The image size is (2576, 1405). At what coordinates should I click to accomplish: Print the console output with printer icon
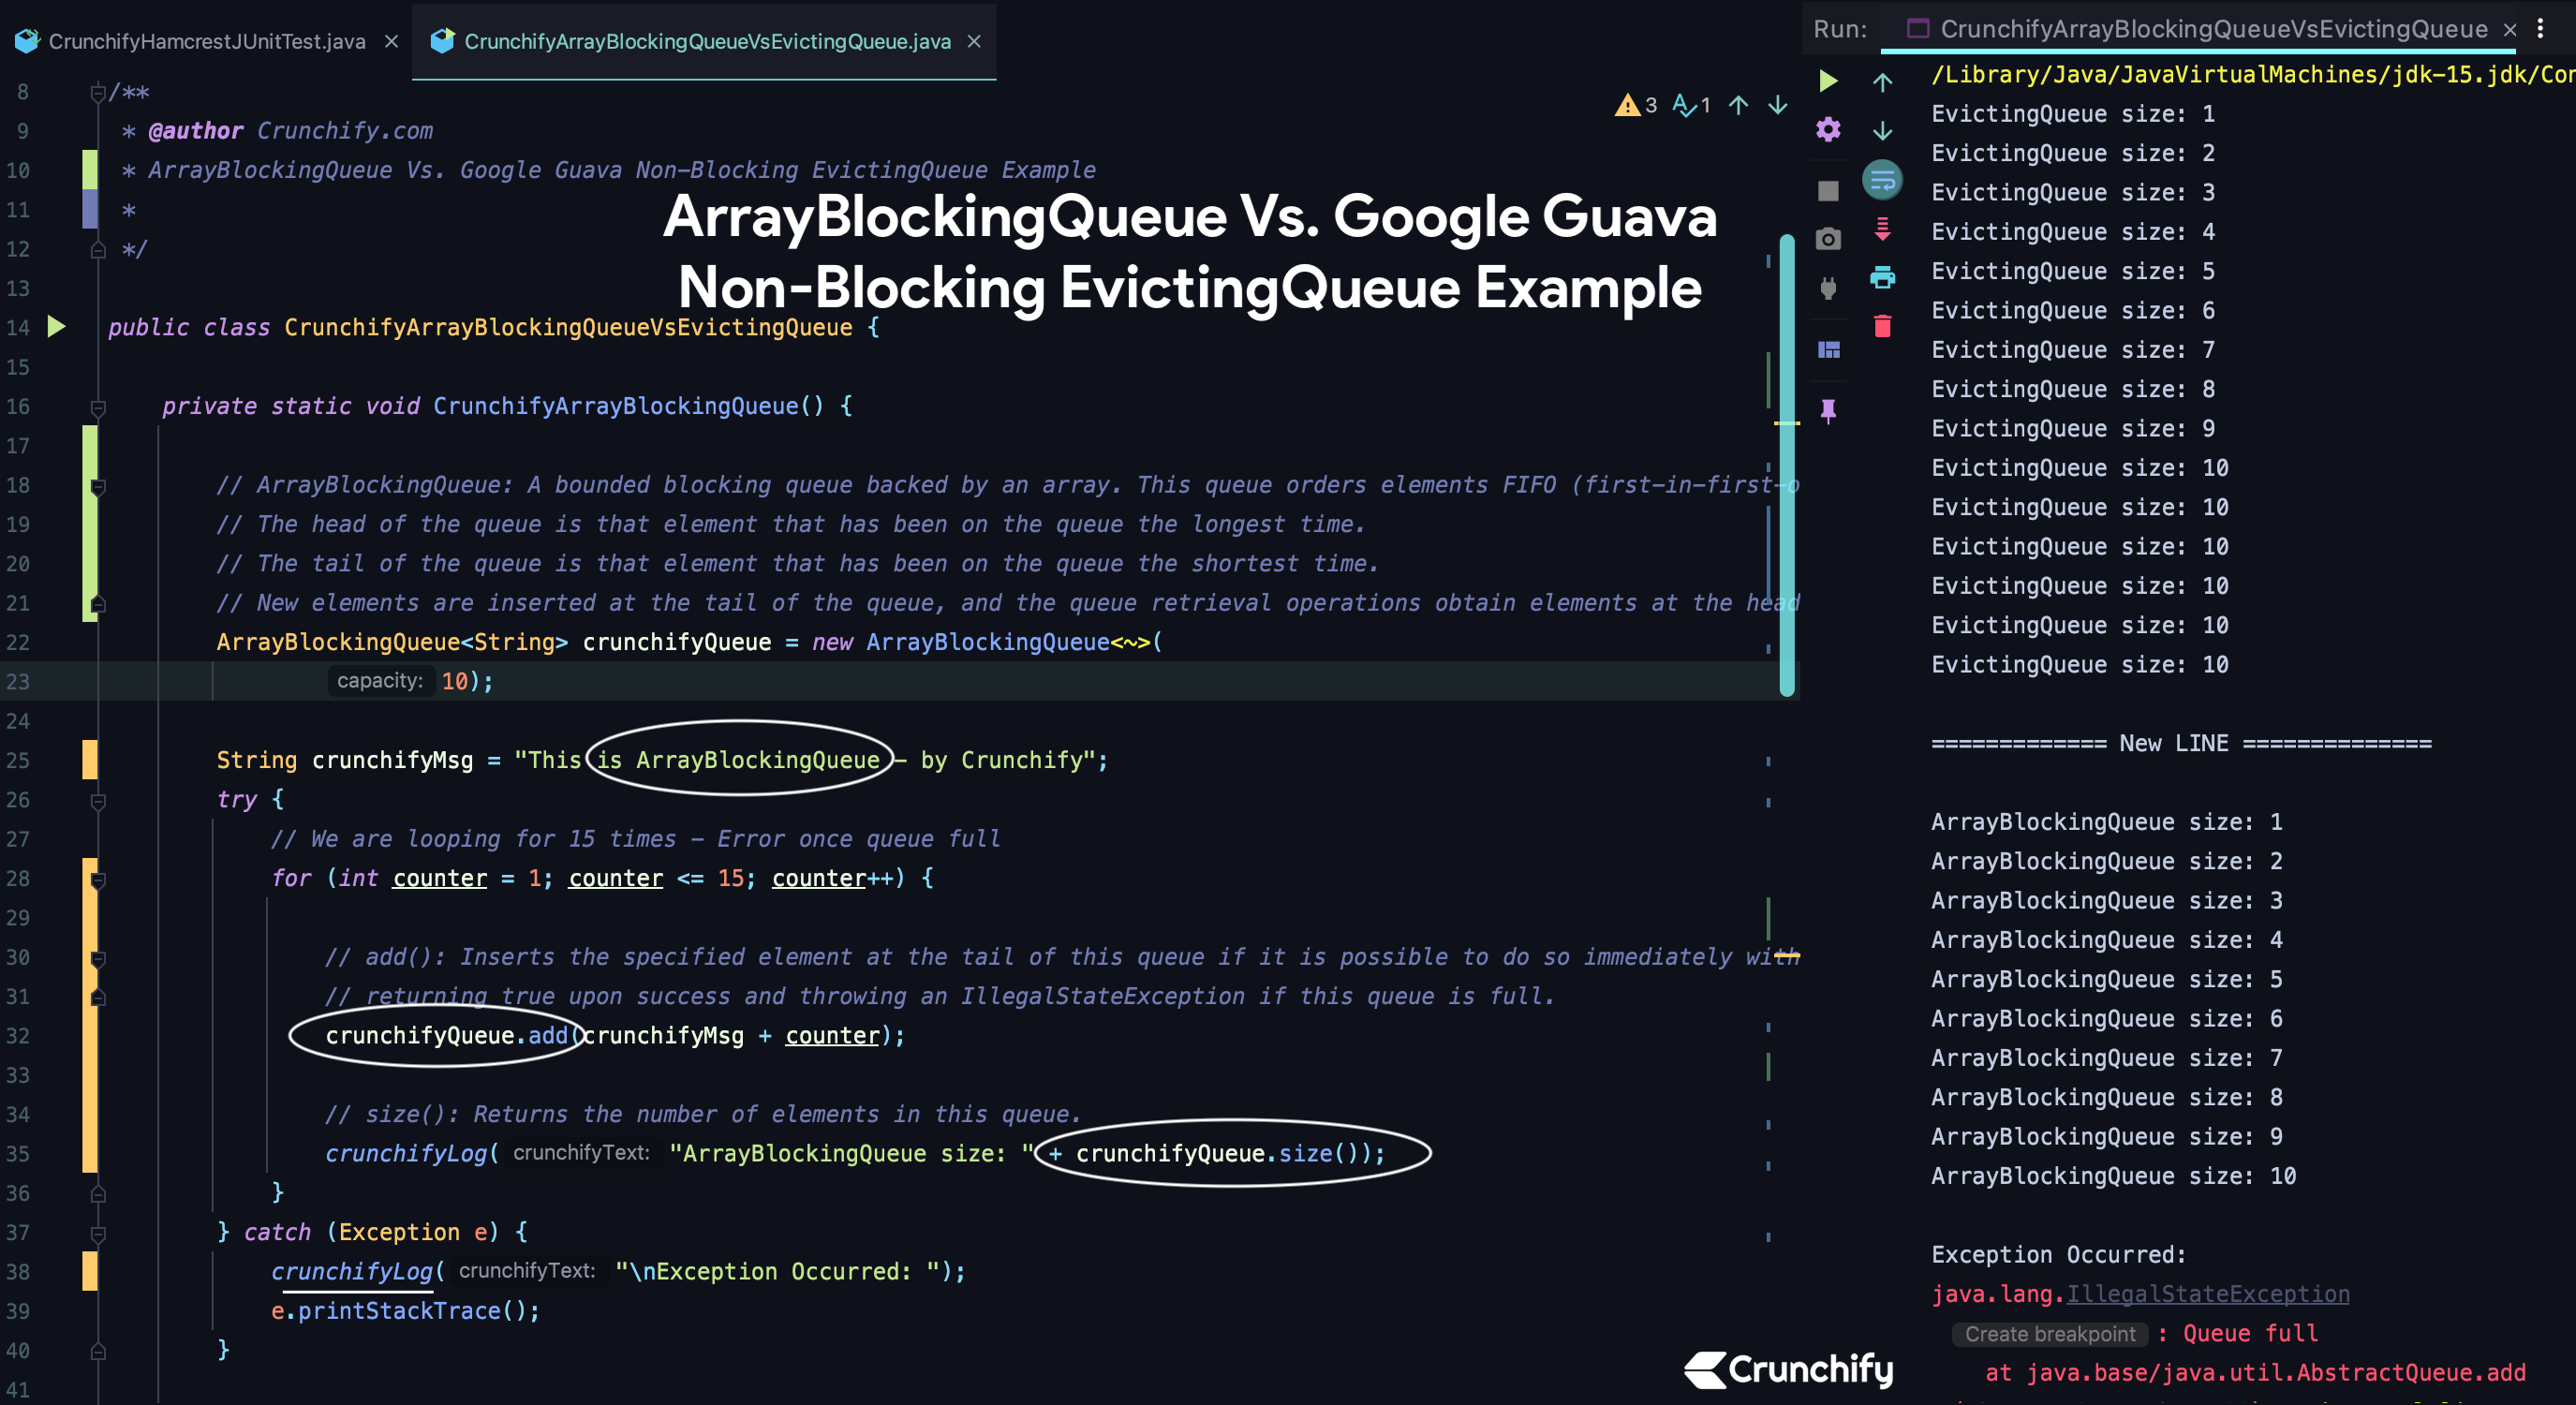coord(1882,278)
